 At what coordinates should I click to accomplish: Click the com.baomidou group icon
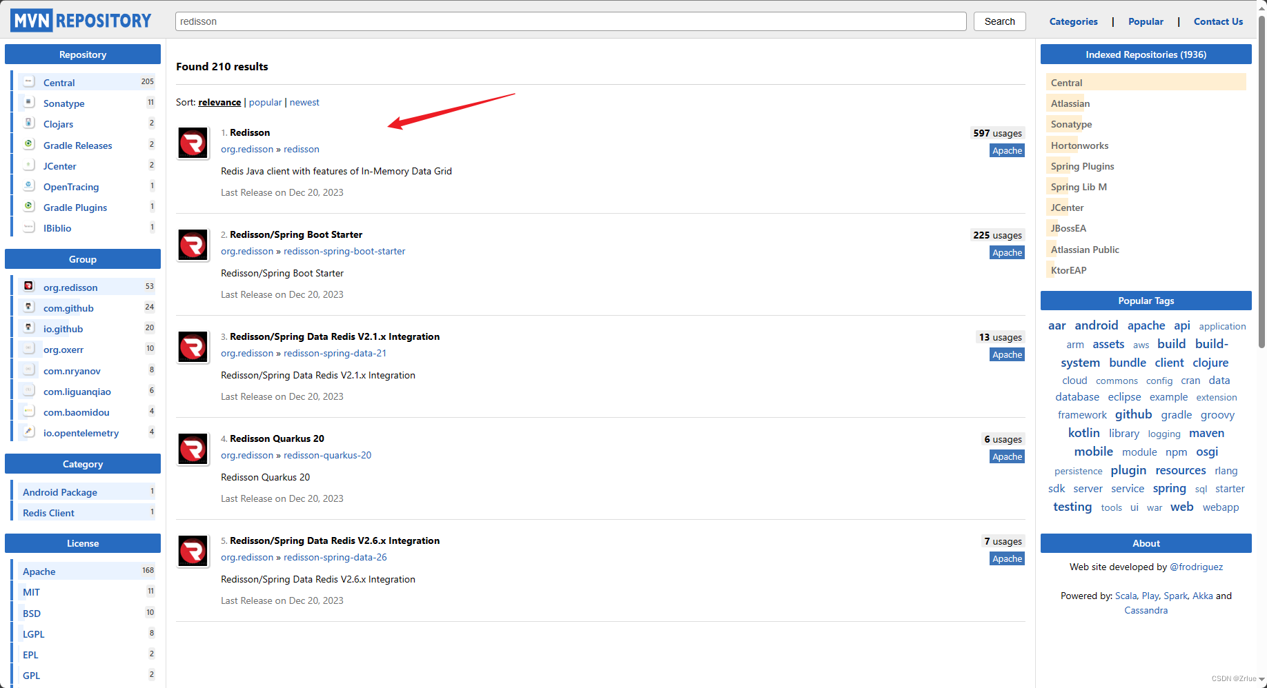(x=29, y=411)
